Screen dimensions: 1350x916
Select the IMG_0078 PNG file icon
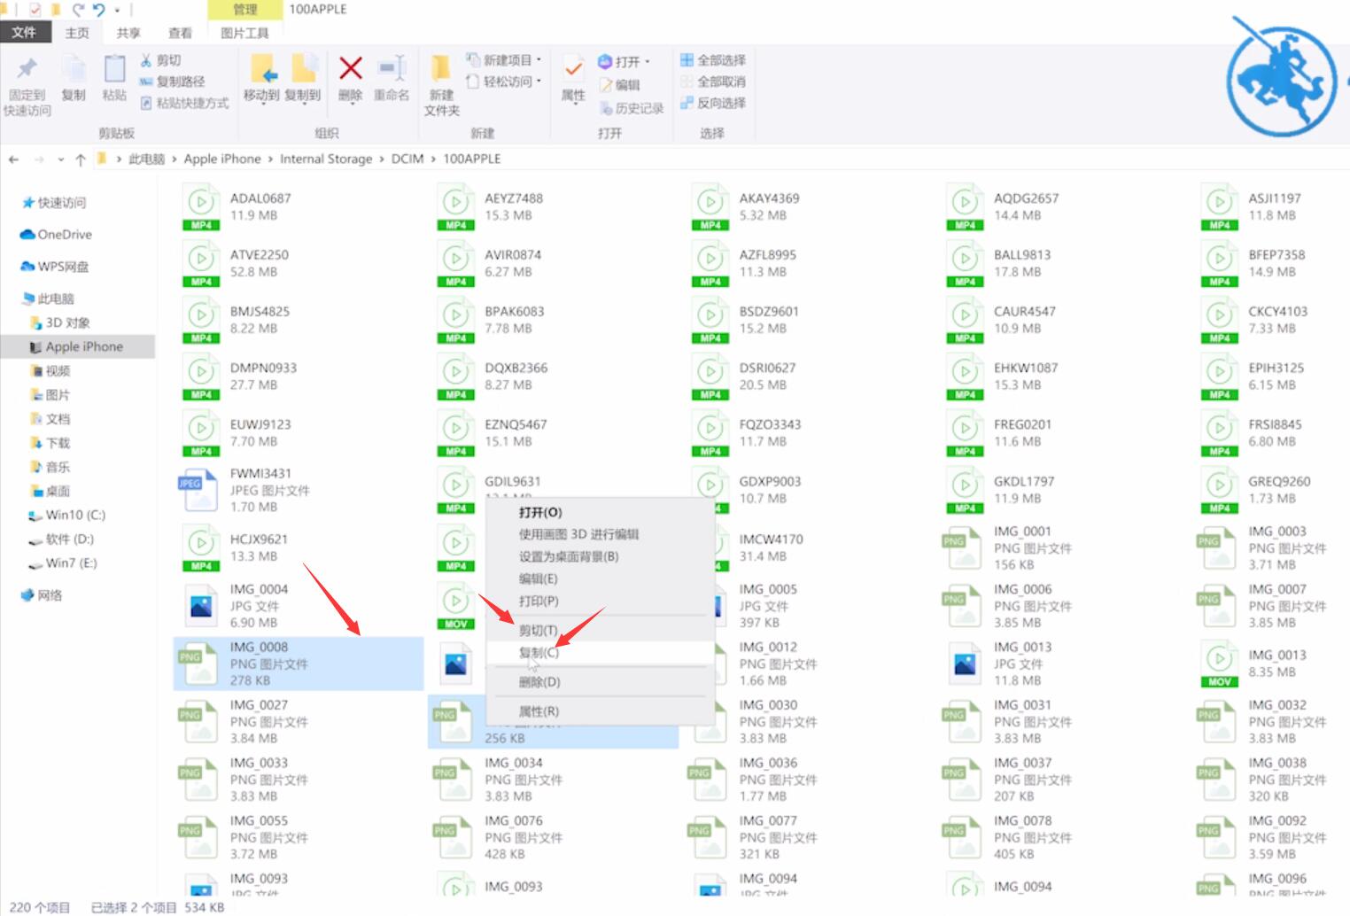(961, 837)
